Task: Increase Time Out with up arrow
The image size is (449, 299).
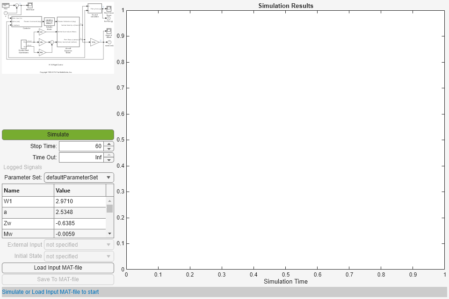Action: click(109, 155)
